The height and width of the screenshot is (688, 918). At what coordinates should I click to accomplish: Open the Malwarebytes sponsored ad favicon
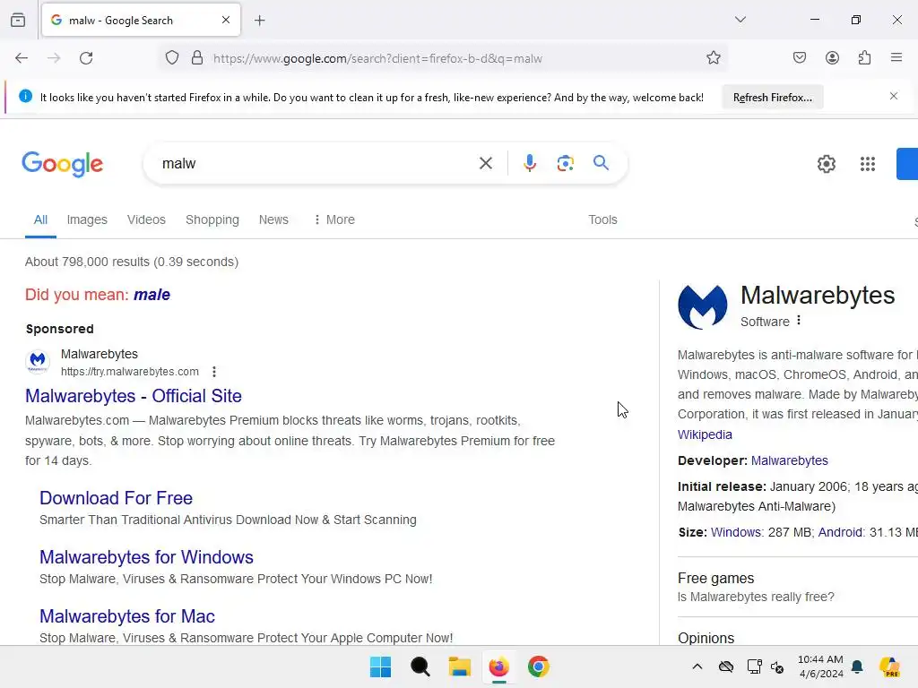coord(38,361)
